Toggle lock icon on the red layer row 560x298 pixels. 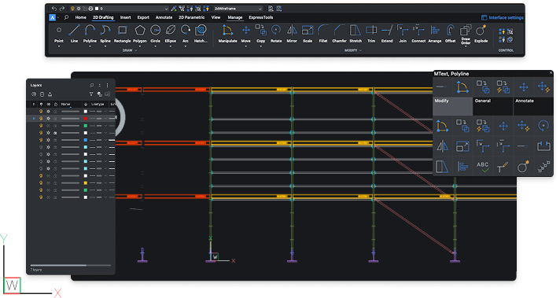coord(55,119)
